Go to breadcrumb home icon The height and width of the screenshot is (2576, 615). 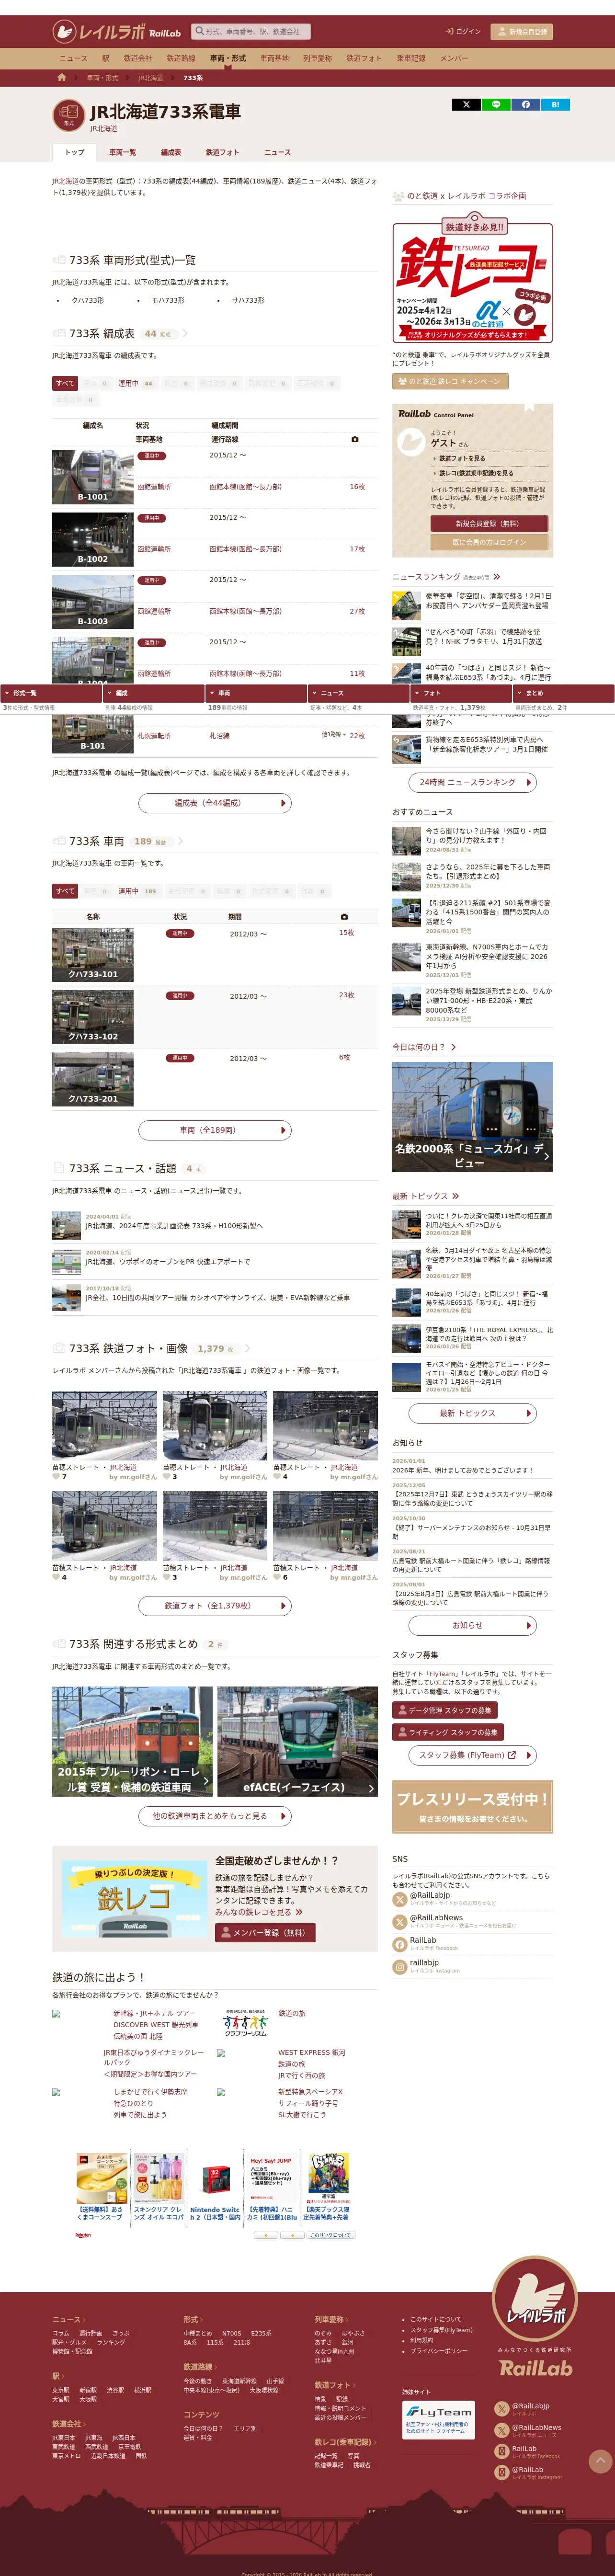coord(61,77)
